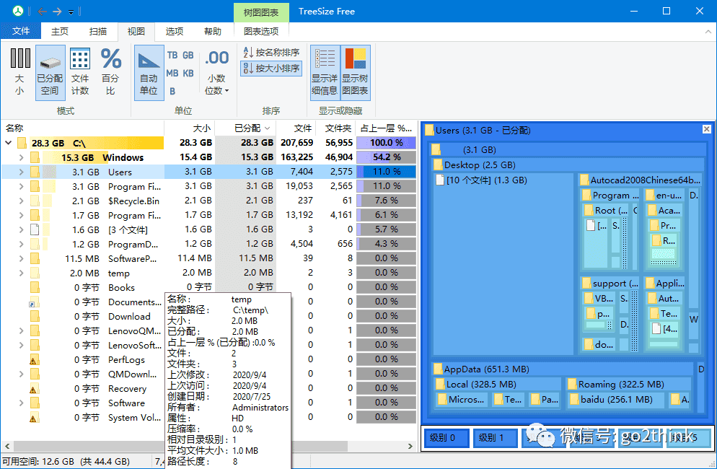Select the Documents... shortcut folder icon
The image size is (717, 469).
click(x=35, y=302)
